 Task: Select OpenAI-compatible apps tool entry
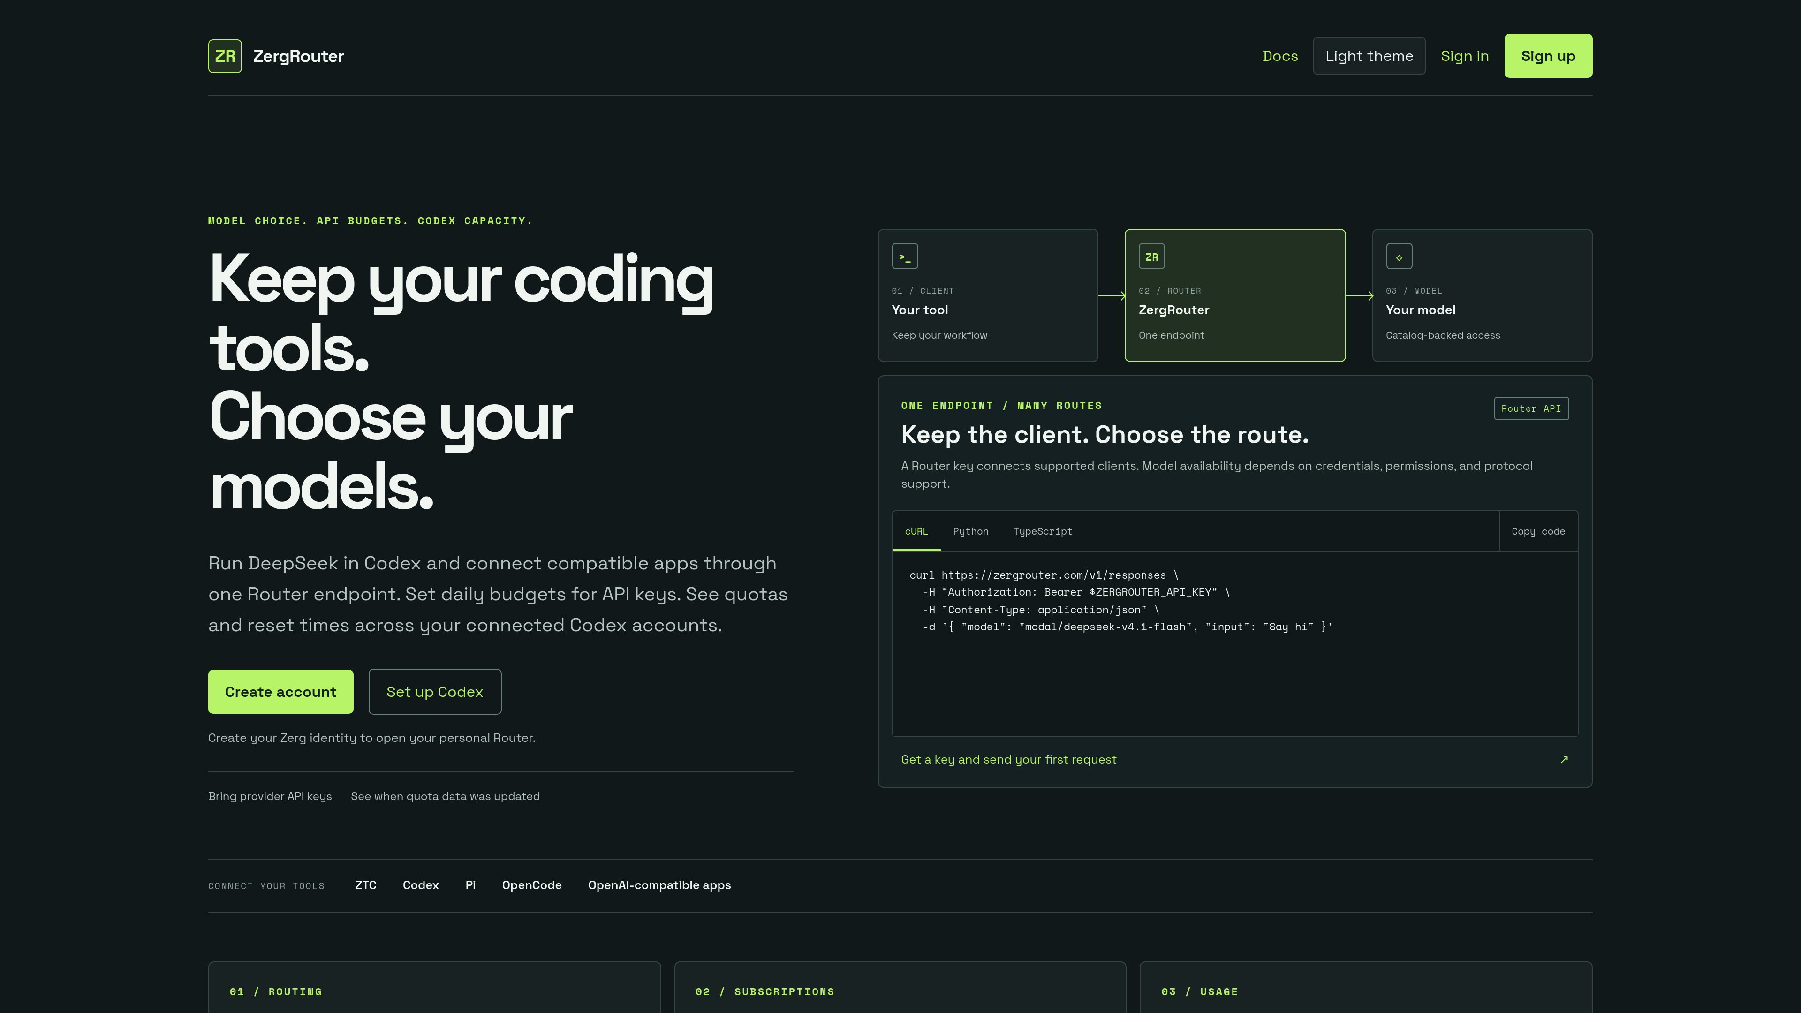pyautogui.click(x=659, y=885)
